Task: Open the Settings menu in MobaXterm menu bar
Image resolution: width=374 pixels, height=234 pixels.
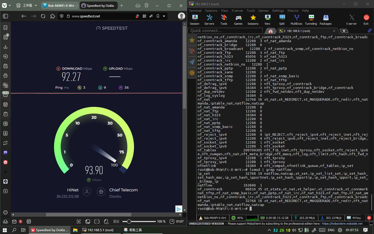Action: click(278, 11)
